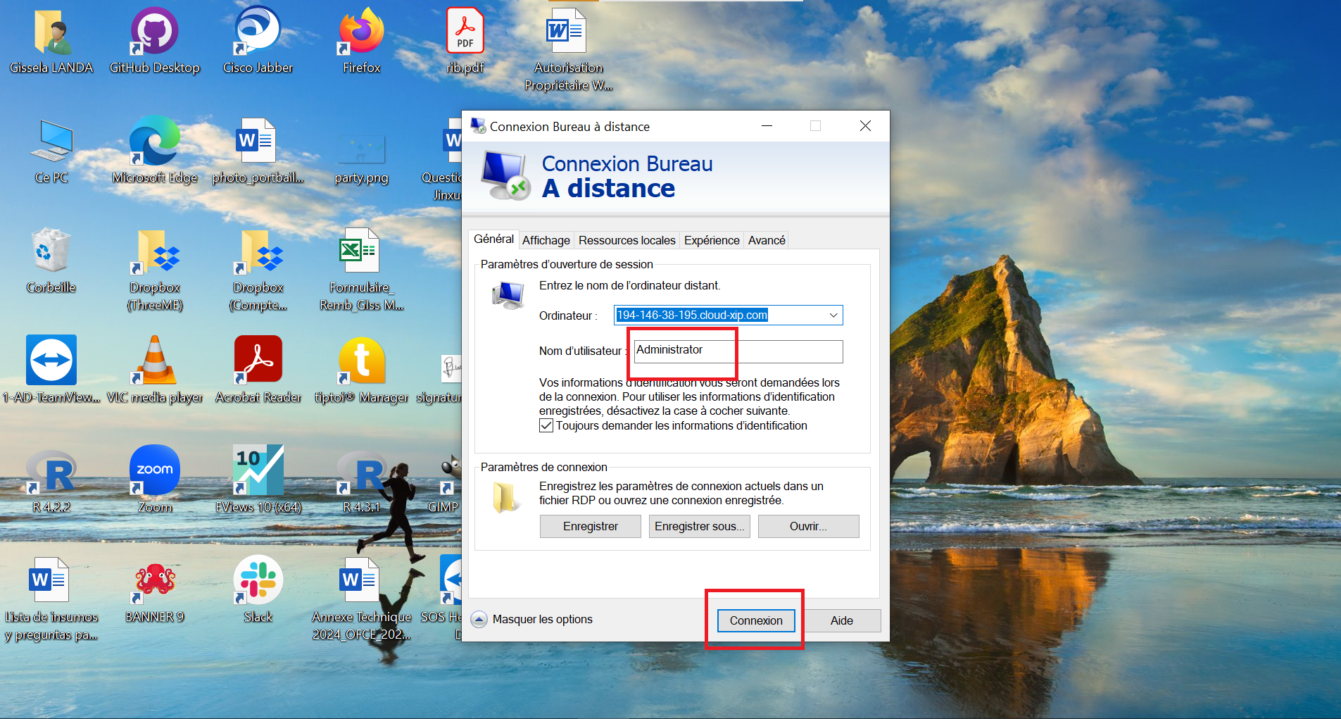1341x719 pixels.
Task: Click the Connexion button
Action: pyautogui.click(x=756, y=620)
